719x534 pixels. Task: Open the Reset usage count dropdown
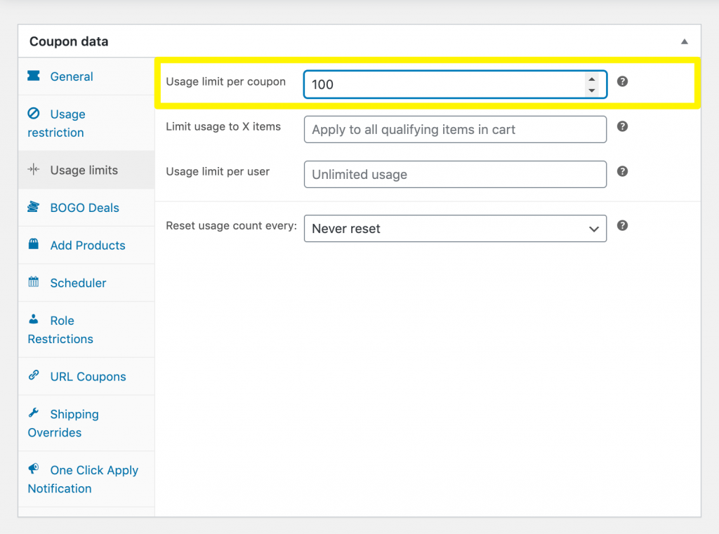click(x=455, y=228)
